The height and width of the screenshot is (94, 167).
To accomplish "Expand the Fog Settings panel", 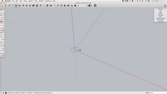I will coord(160,21).
